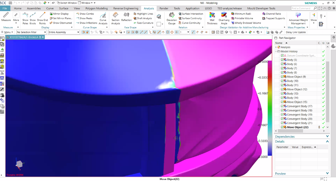Open the No Selection Filter dropdown

(32, 32)
